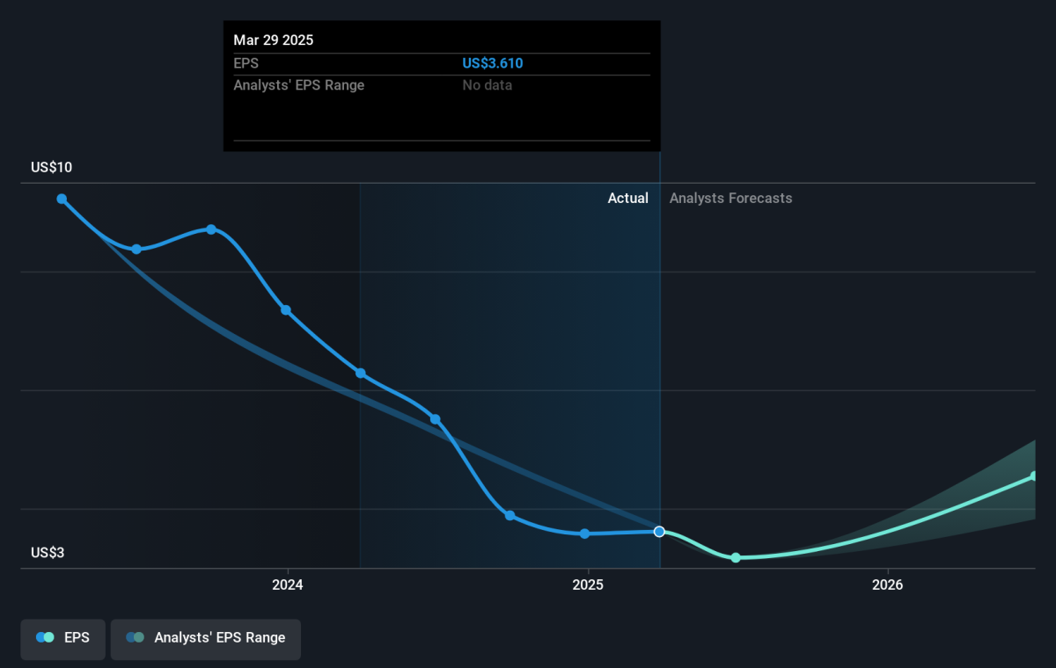Select the Mar 29 2025 highlighted data point

click(x=659, y=532)
